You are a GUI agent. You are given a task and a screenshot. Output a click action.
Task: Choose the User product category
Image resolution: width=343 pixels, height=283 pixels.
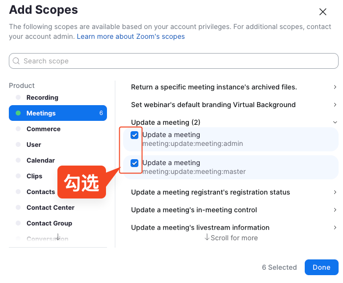(x=34, y=144)
